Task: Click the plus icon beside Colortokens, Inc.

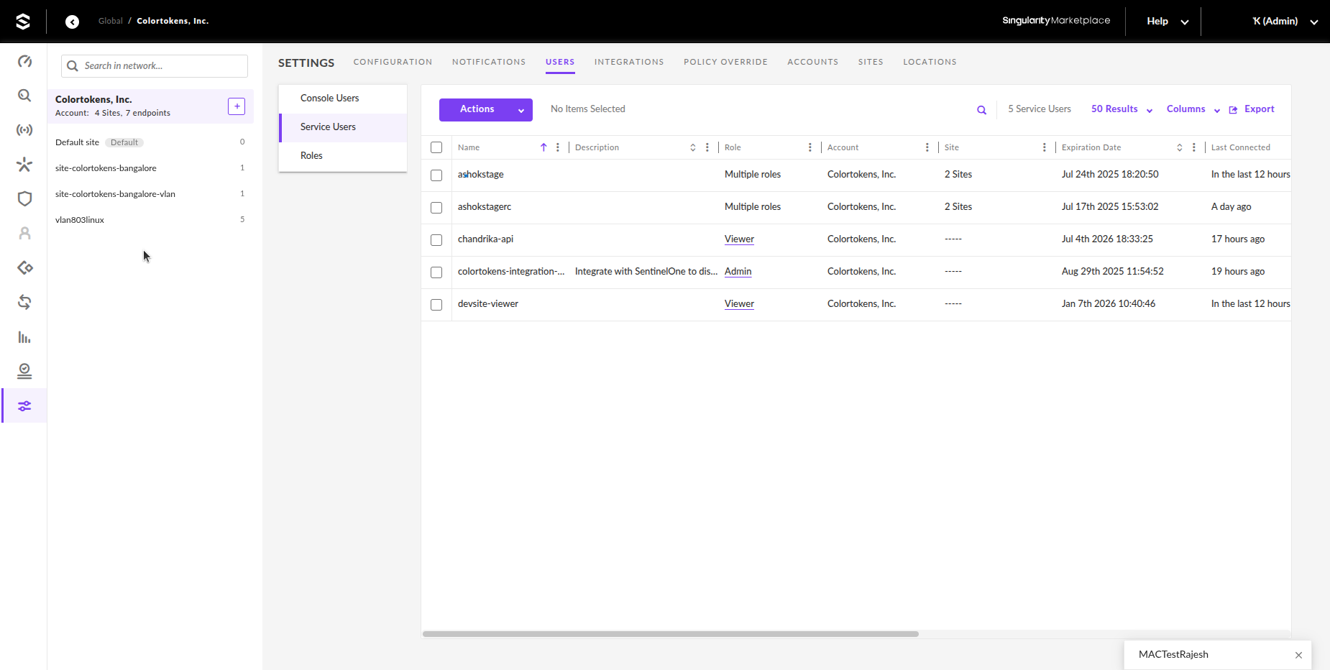Action: (x=237, y=106)
